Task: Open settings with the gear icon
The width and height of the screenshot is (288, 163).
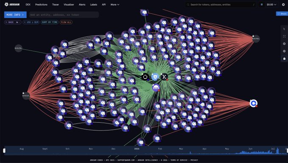Action: [283, 5]
